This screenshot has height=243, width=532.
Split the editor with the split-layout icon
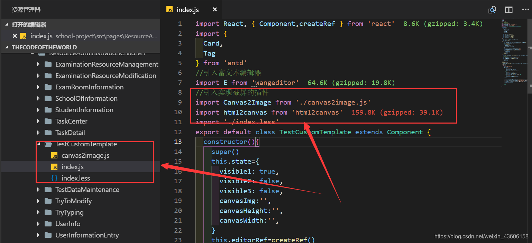click(509, 10)
